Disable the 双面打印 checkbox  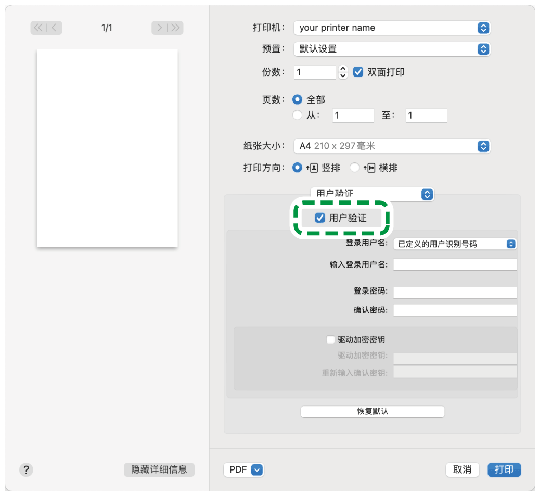tap(359, 72)
